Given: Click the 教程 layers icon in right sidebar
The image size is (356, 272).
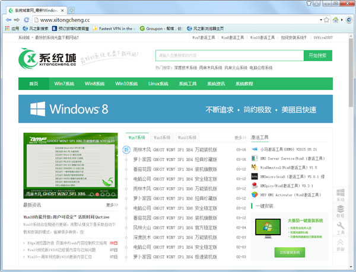Looking at the screenshot, I should 341,211.
